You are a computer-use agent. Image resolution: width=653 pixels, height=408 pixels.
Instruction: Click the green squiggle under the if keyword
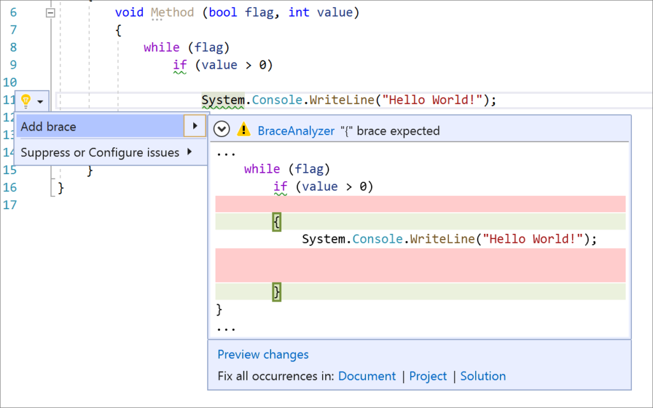point(180,71)
